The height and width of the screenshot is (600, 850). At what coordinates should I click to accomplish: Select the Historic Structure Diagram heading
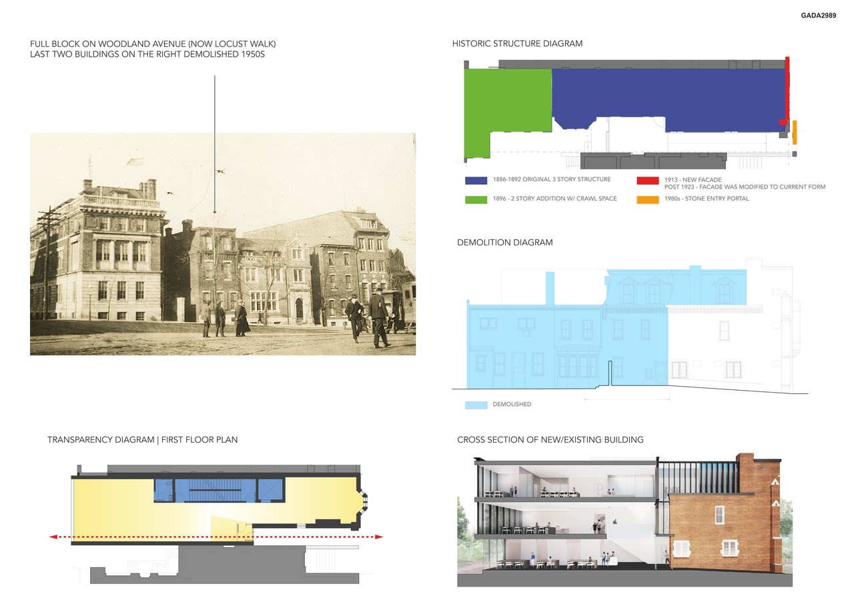coord(517,44)
